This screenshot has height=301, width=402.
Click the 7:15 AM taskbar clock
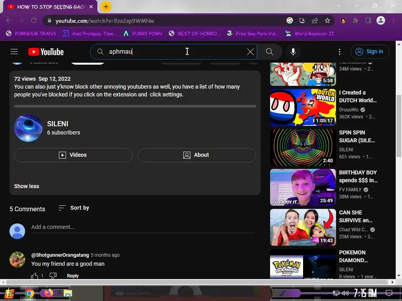[x=365, y=293]
